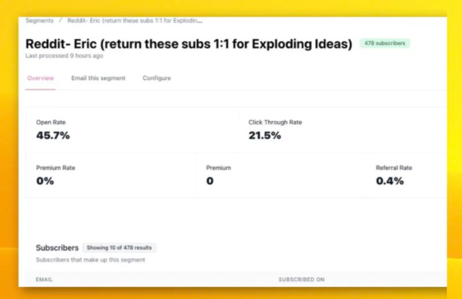
Task: Click the Showing 10 of 478 results badge
Action: (x=119, y=248)
